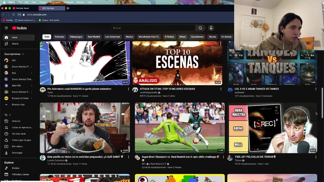Click the search magnifier button
This screenshot has height=182, width=324.
(200, 28)
